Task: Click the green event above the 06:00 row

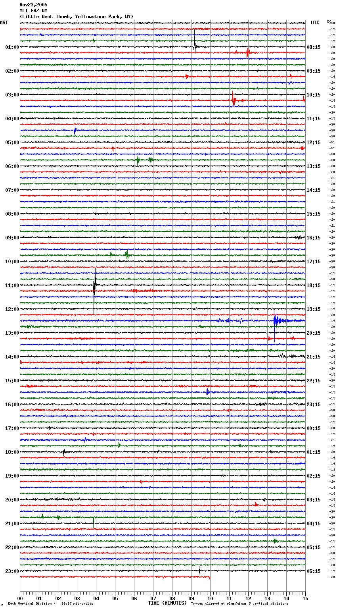Action: coord(144,160)
